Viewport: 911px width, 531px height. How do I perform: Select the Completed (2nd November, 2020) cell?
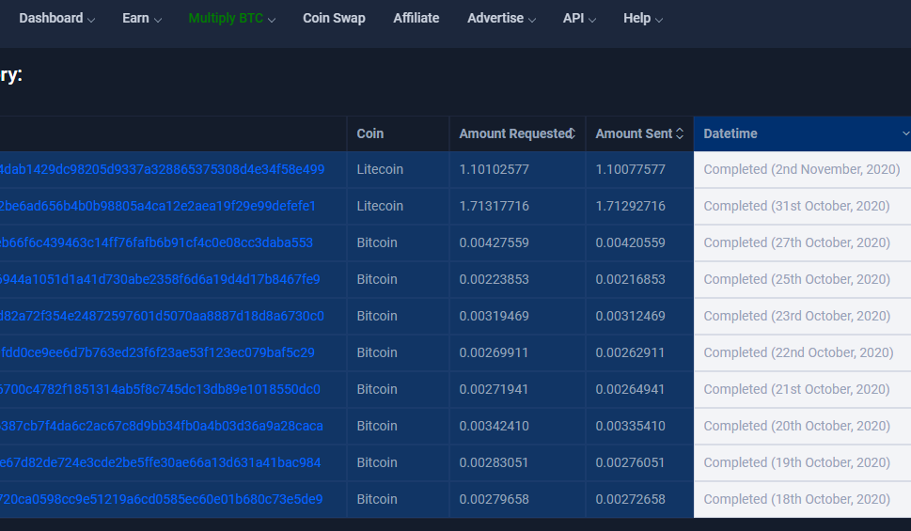801,170
